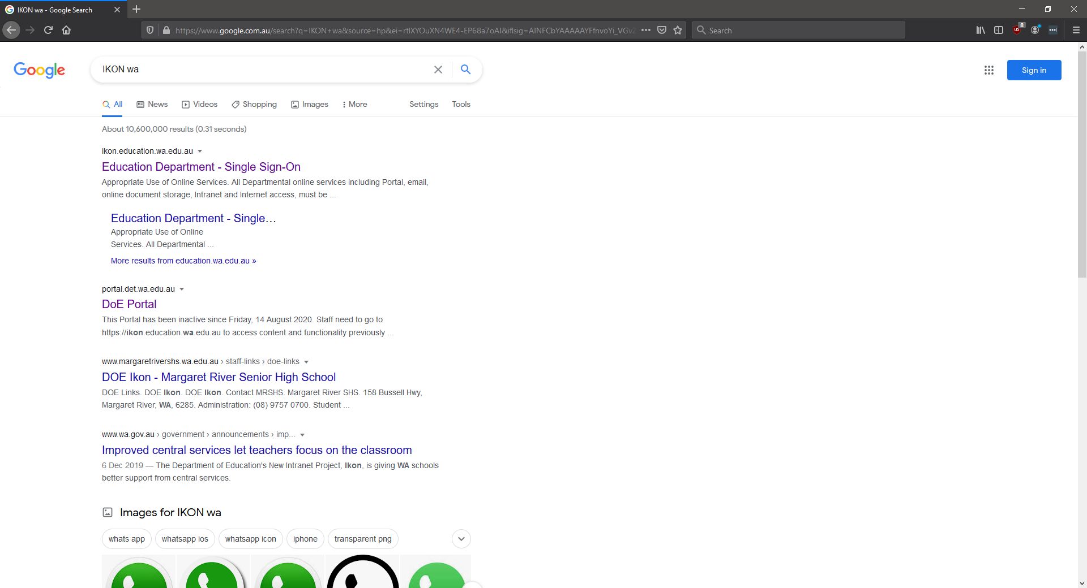Click the blue Google search magnifier button

[465, 69]
